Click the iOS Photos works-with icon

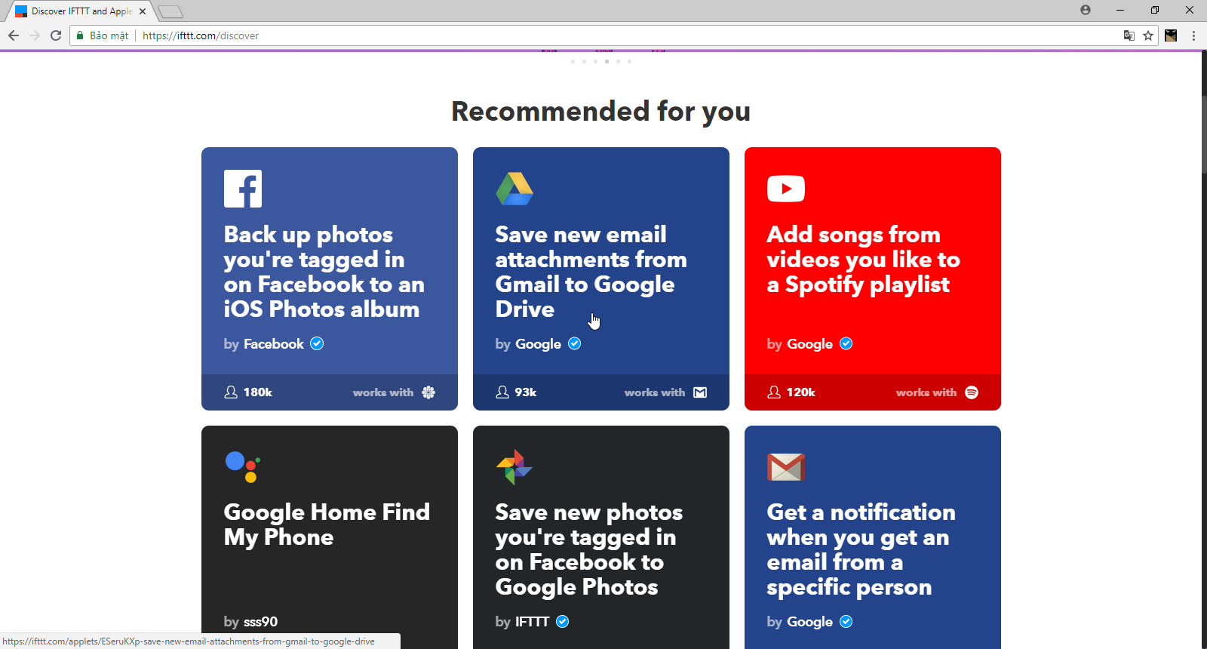coord(428,392)
